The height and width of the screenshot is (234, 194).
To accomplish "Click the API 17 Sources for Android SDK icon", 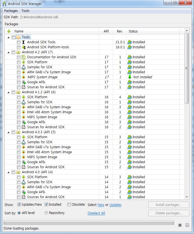I will pos(24,87).
